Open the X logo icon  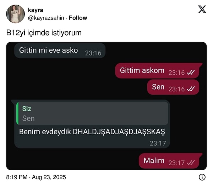pyautogui.click(x=202, y=9)
